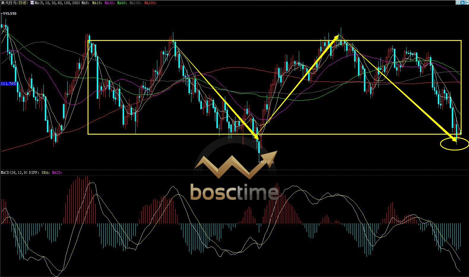This screenshot has width=469, height=277.
Task: Click the MA5 legend label
Action: 85,3
